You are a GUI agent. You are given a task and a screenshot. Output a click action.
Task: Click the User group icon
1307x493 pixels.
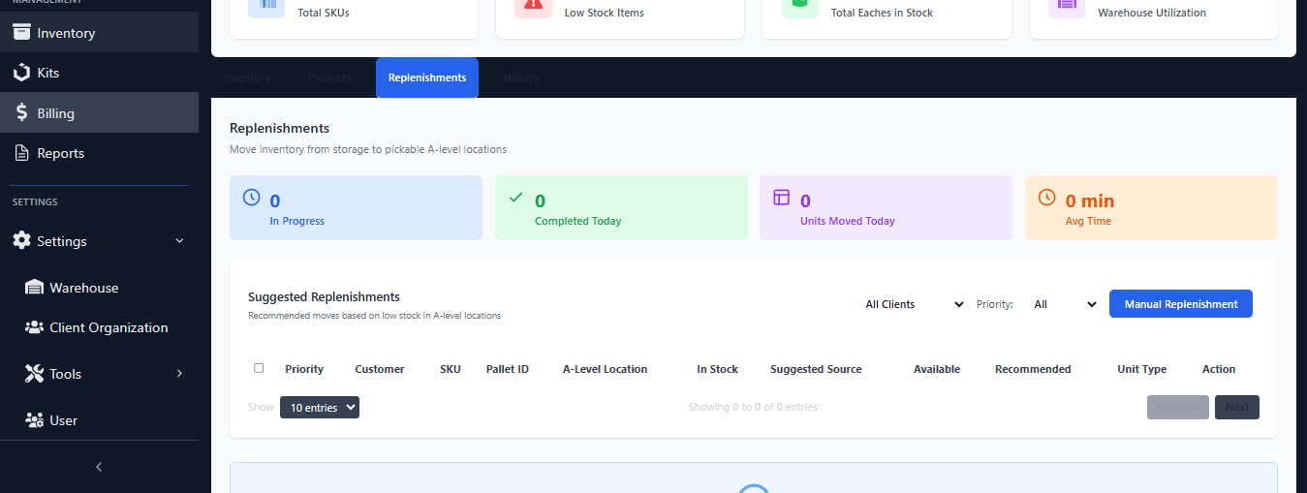coord(34,420)
